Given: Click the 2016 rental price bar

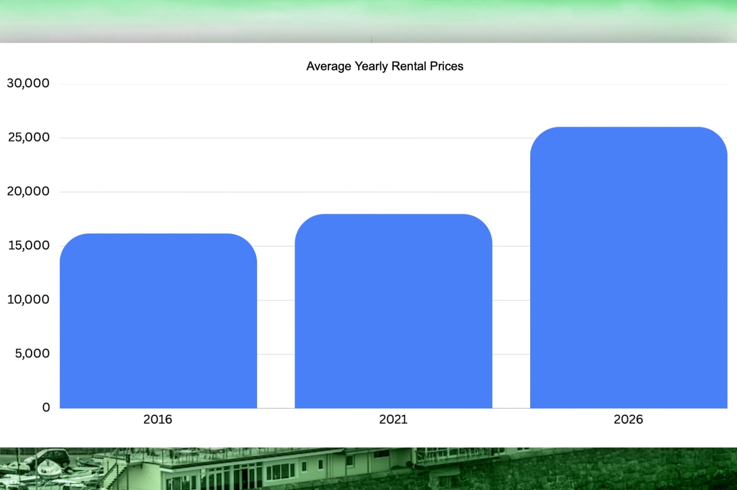Looking at the screenshot, I should tap(158, 321).
